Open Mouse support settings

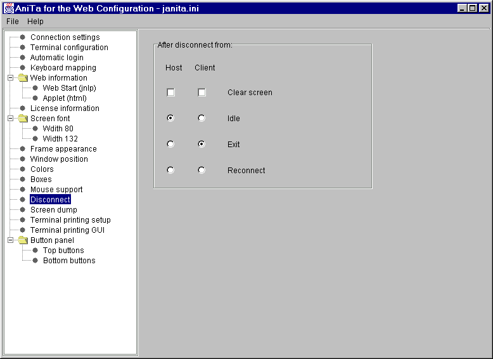(x=56, y=190)
